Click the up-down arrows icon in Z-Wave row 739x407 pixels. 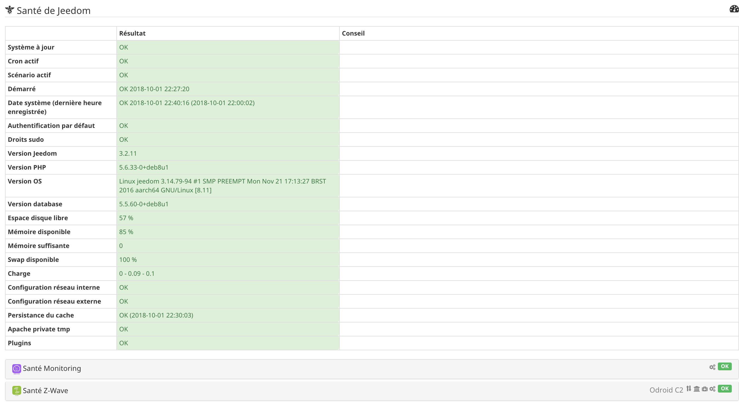(x=689, y=389)
